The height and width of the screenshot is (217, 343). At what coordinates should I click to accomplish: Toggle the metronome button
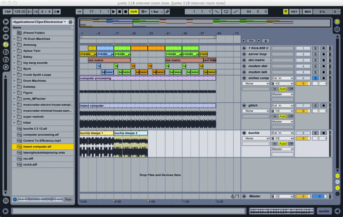pos(57,12)
